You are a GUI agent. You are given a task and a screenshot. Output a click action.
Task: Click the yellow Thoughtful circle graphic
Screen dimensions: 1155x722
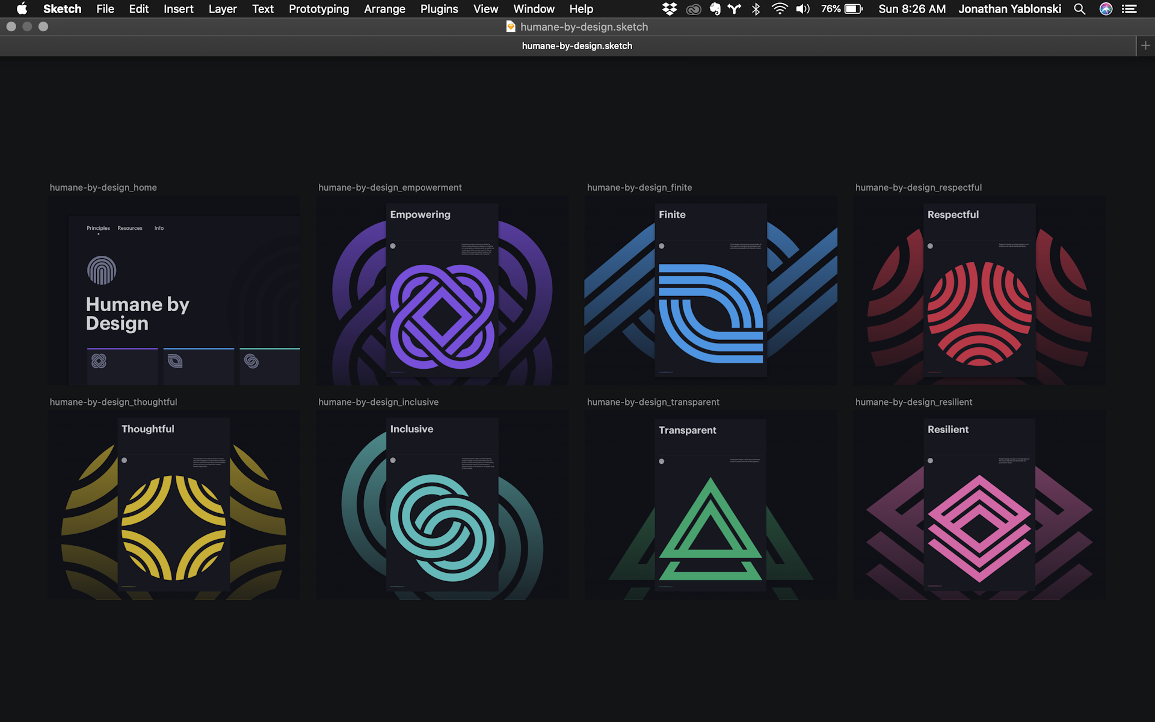tap(174, 528)
